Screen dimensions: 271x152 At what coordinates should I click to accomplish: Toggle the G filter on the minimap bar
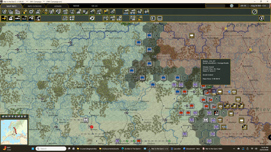[x=15, y=116]
